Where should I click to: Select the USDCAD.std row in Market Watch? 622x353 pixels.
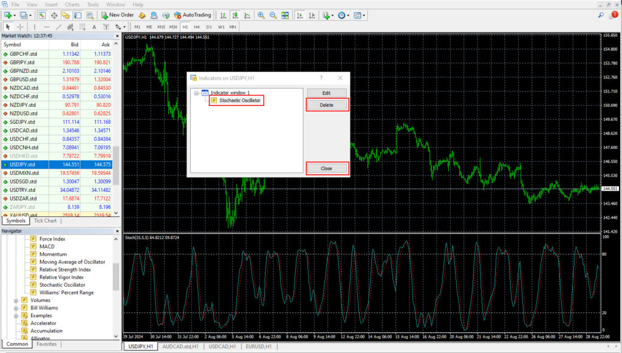pyautogui.click(x=56, y=131)
